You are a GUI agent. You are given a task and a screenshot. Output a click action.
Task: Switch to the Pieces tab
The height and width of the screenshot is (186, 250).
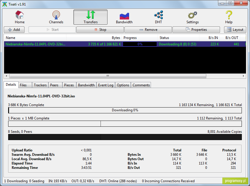[69, 85]
